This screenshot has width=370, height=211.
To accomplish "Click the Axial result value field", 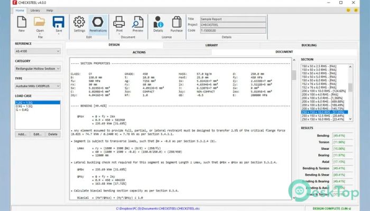I will pos(343,162).
